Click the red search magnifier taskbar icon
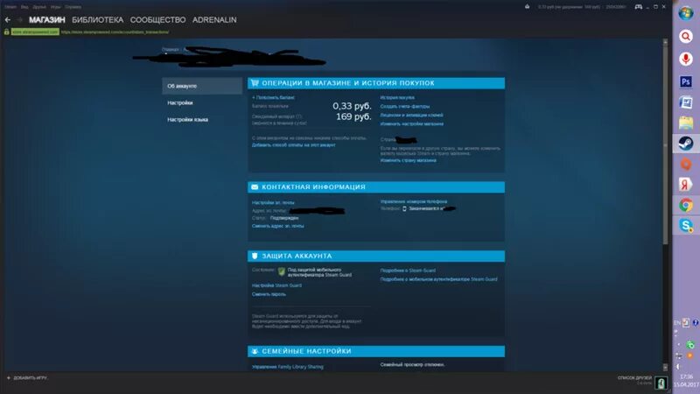This screenshot has width=700, height=394. 686,36
